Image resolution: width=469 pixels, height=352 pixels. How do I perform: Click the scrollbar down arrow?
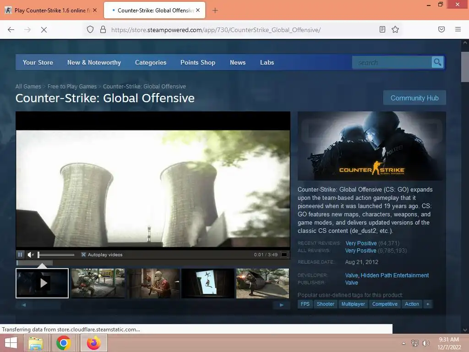465,330
